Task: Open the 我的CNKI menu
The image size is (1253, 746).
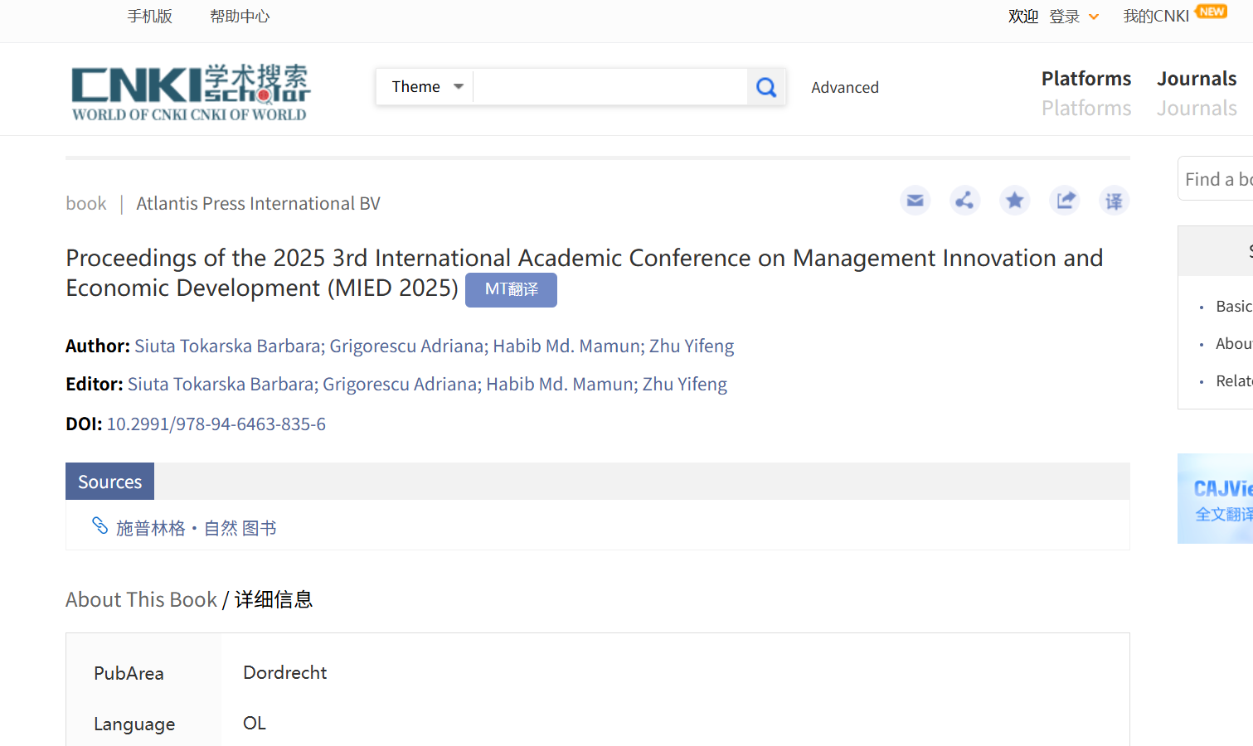Action: [x=1156, y=17]
